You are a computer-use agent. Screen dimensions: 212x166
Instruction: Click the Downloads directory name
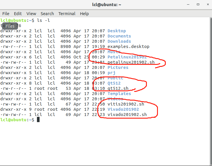[x=119, y=41]
